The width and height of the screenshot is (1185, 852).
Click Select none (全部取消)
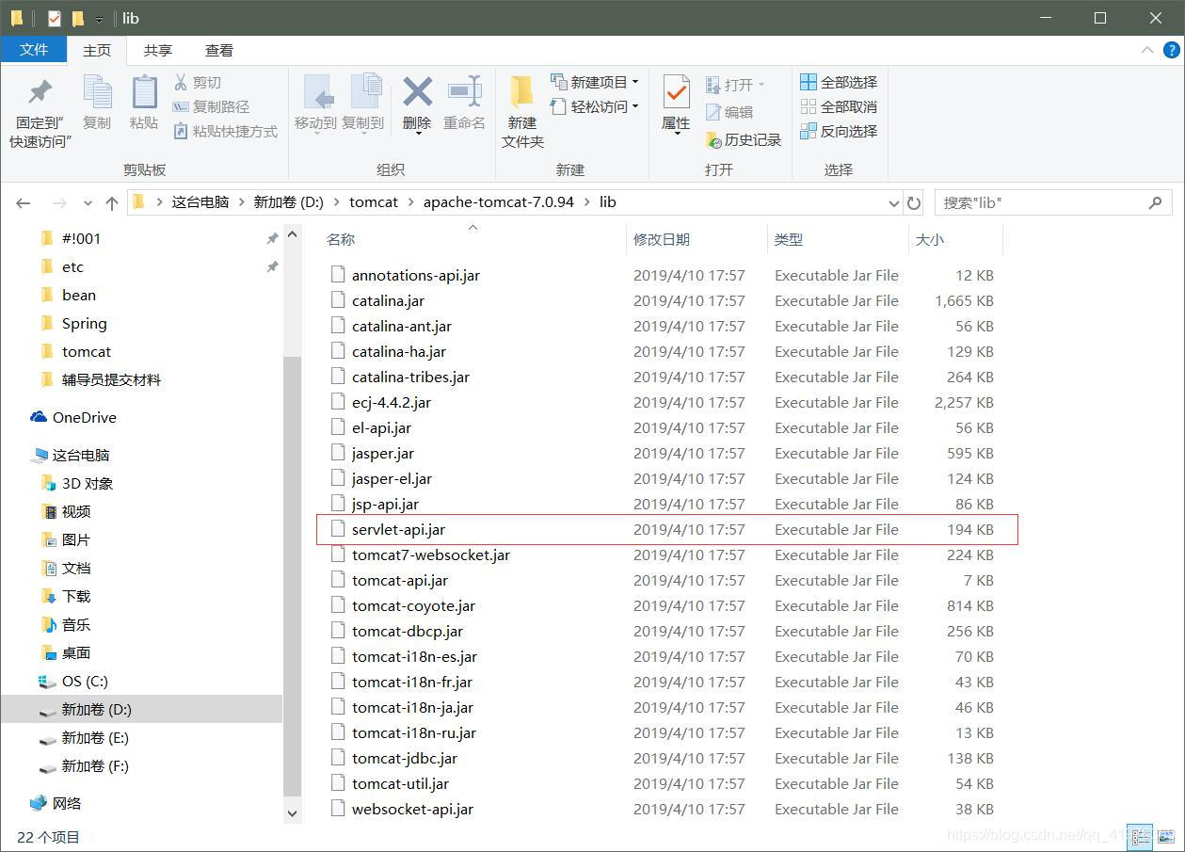coord(839,106)
